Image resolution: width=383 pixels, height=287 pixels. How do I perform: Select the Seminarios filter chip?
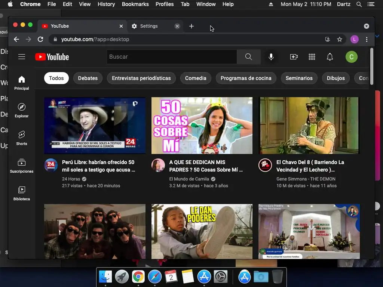point(299,78)
